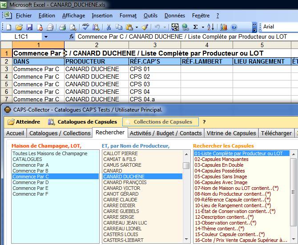Image resolution: width=298 pixels, height=245 pixels.
Task: Open the Name Box dropdown arrow
Action: point(46,37)
